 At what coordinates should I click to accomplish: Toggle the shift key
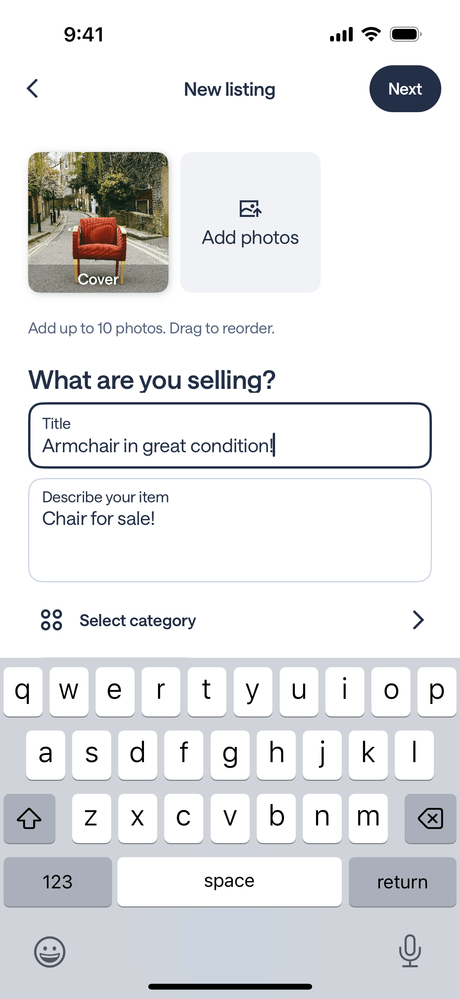(29, 818)
